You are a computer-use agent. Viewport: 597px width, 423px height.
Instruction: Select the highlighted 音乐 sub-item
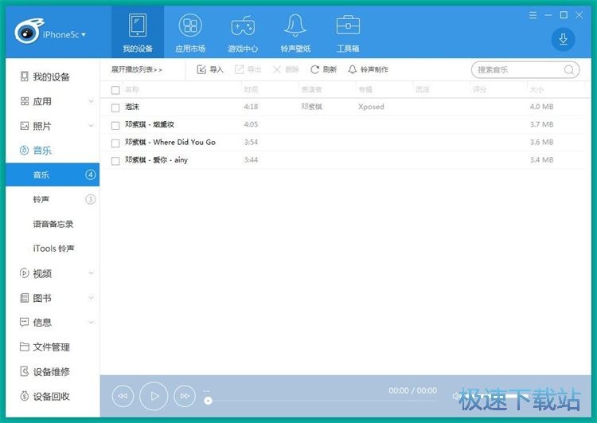coord(53,175)
